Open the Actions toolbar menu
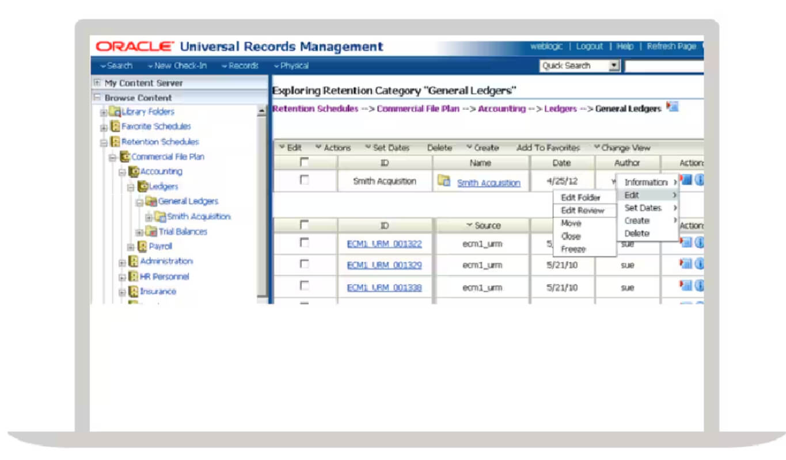The width and height of the screenshot is (786, 460). coord(333,148)
